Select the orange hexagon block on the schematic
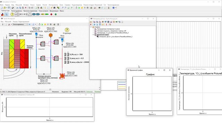 [51, 35]
